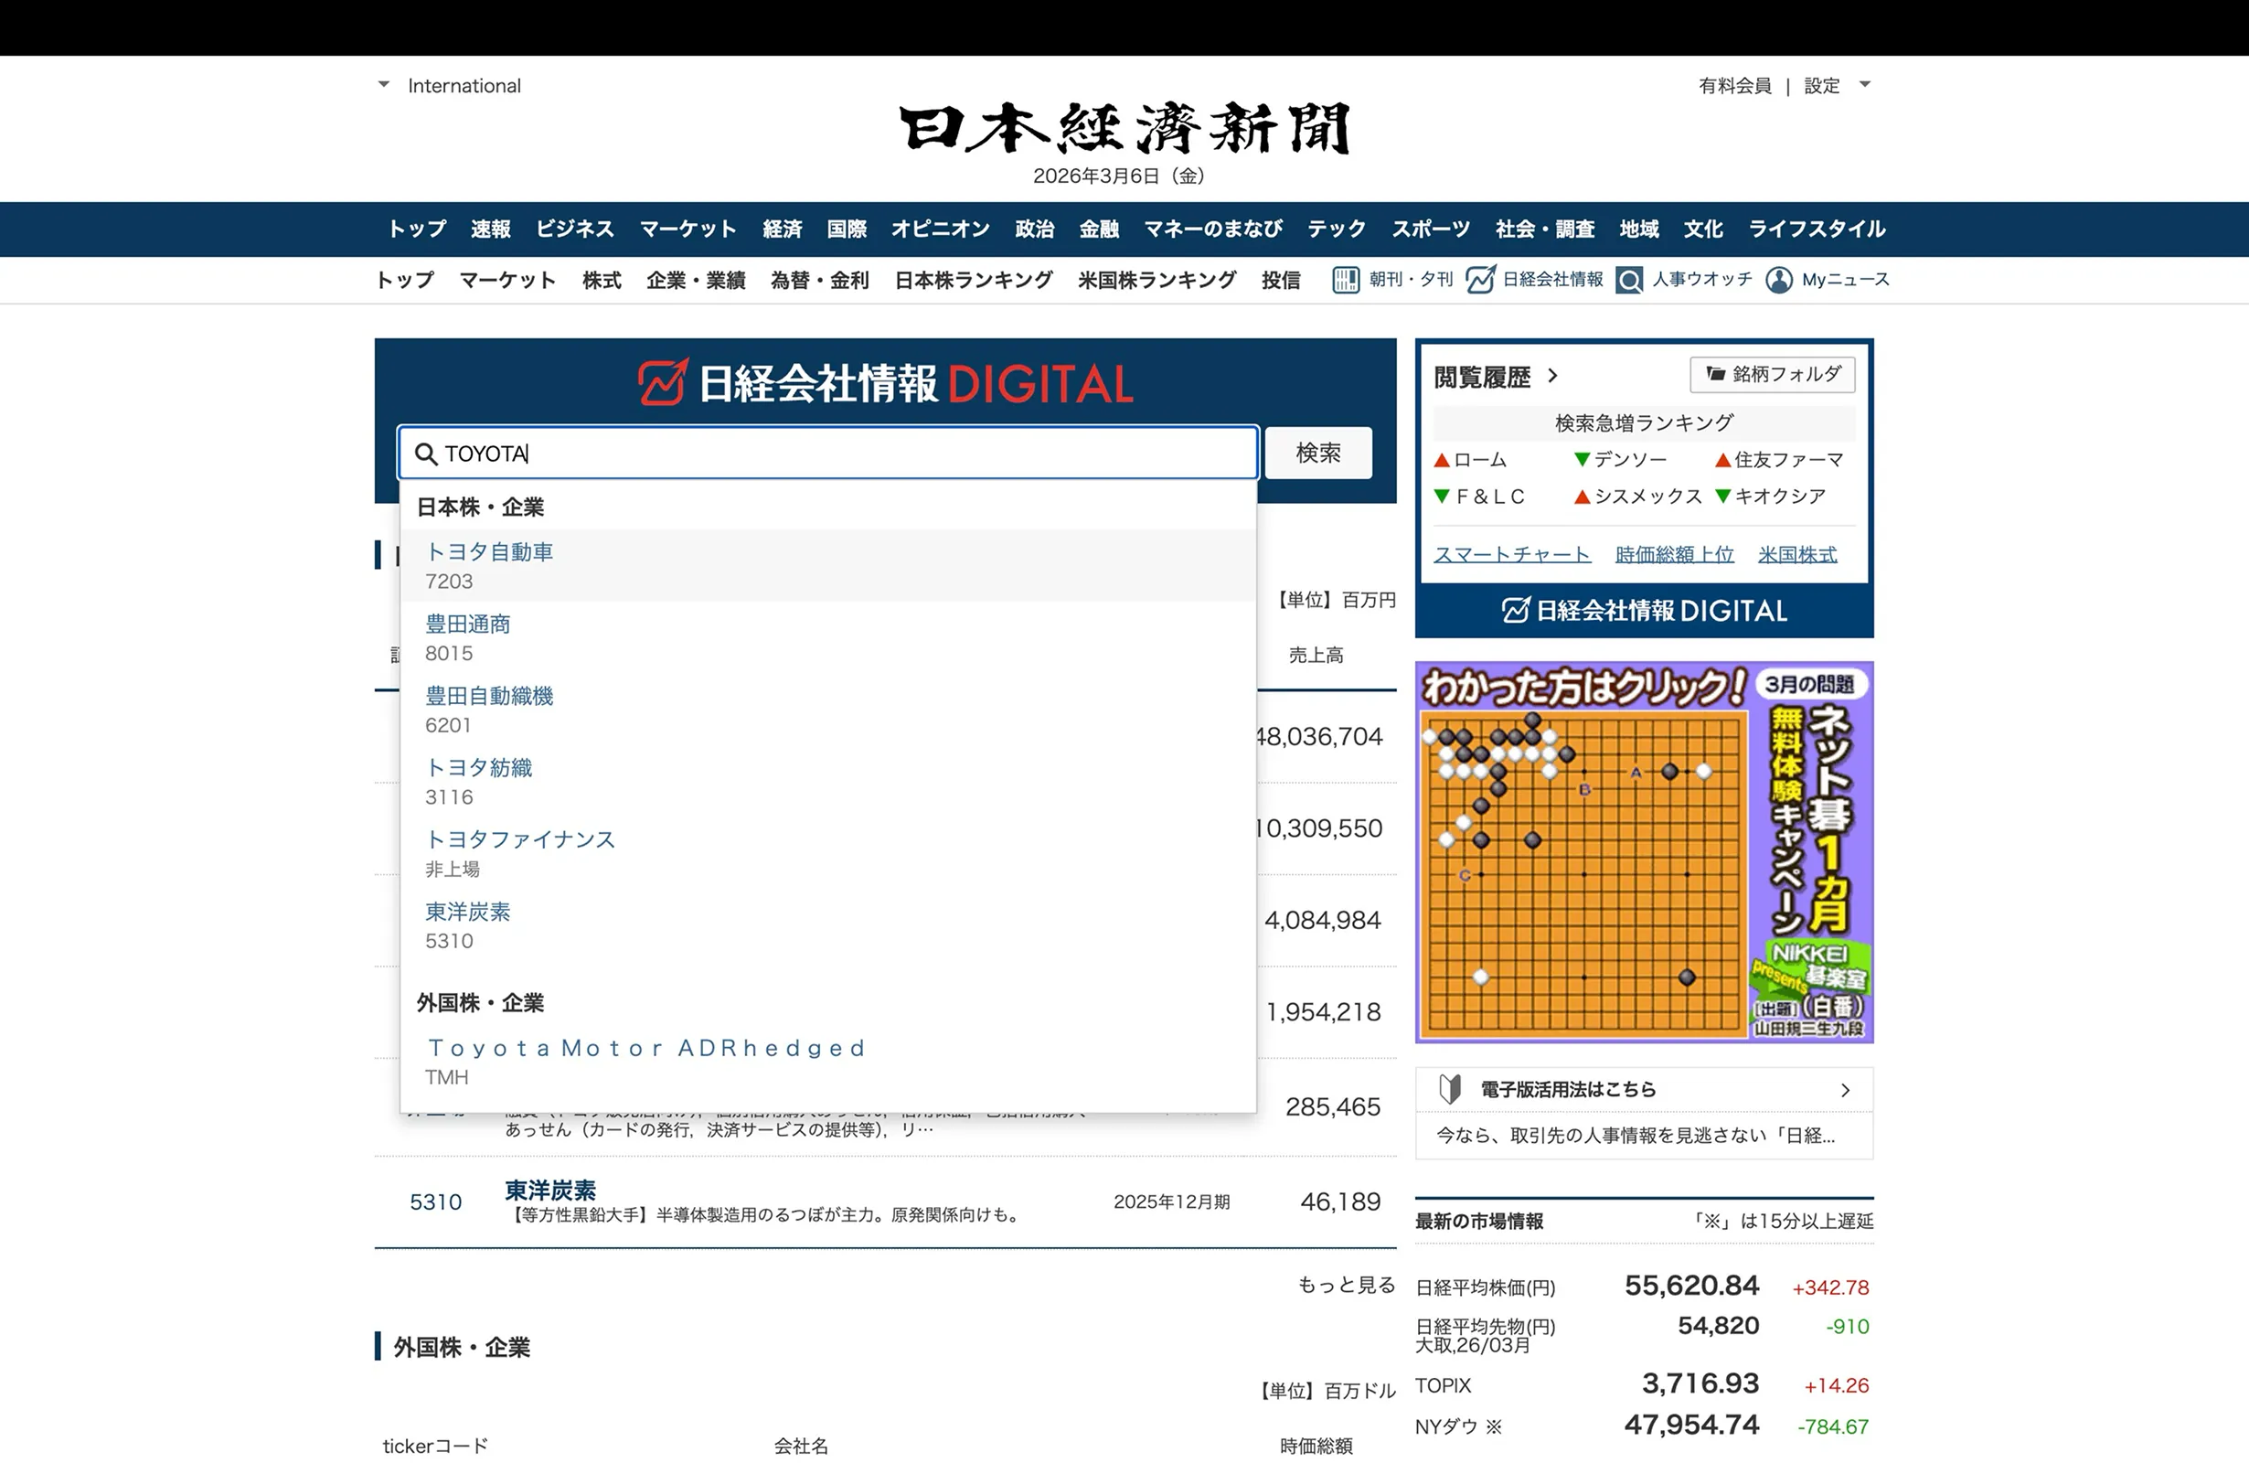The image size is (2249, 1463).
Task: Click 日経会社情報 DIGITAL sidebar footer banner
Action: [x=1644, y=611]
